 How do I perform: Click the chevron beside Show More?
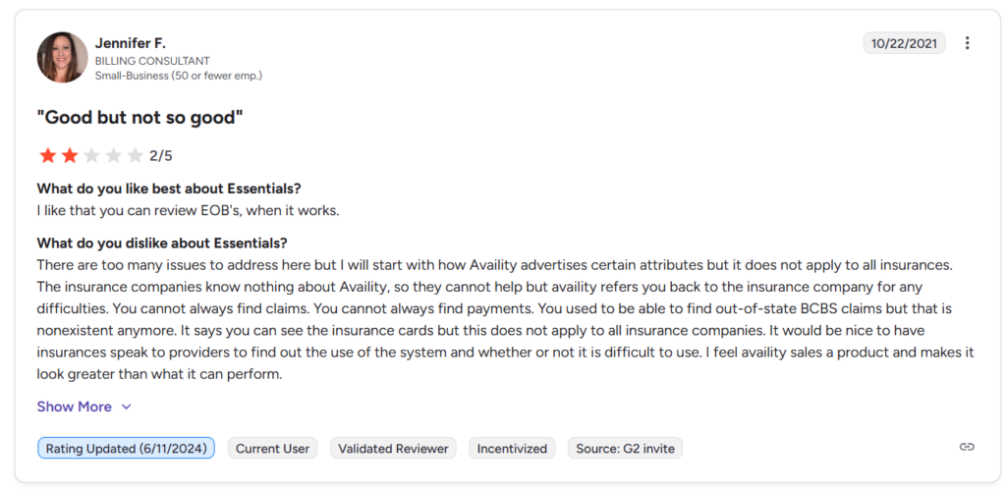coord(126,407)
